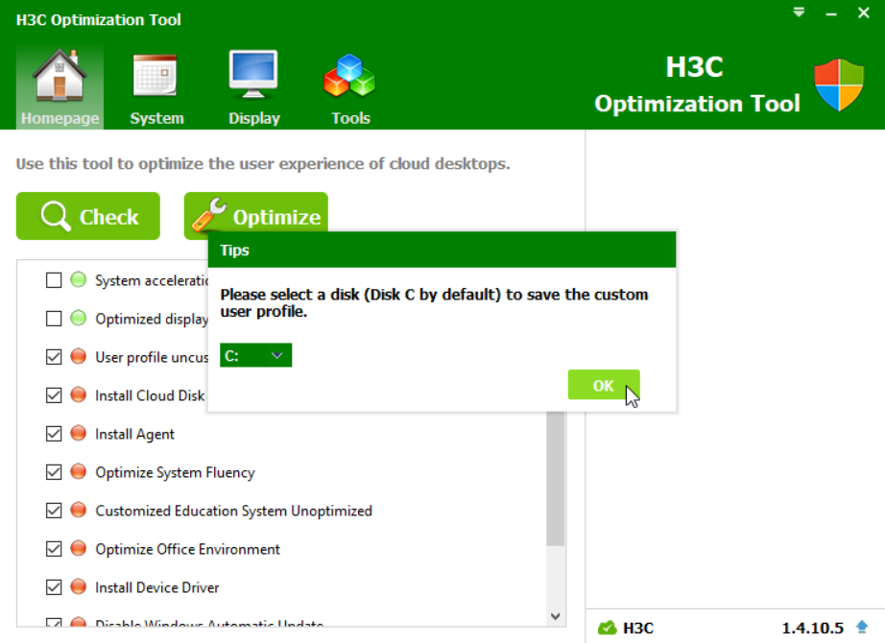Toggle Customized Education System Unoptimized checkbox
The width and height of the screenshot is (885, 643).
coord(54,511)
